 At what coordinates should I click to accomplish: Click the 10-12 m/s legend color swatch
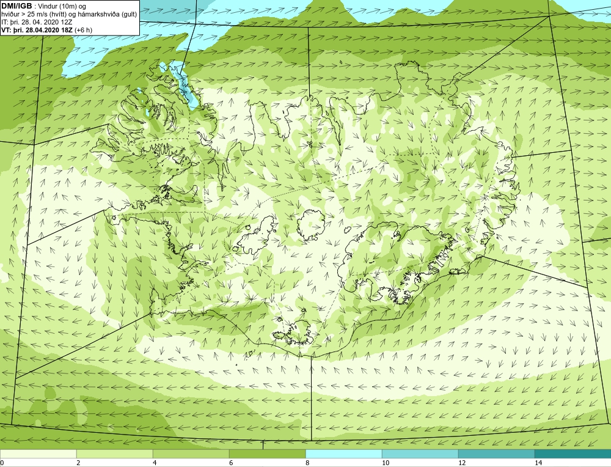[x=420, y=454]
